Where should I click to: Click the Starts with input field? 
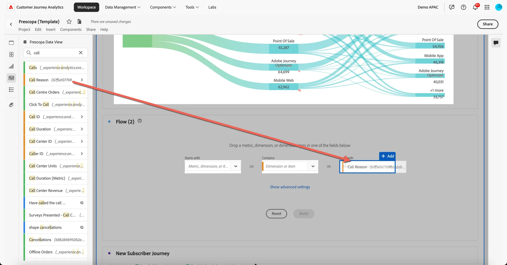208,166
